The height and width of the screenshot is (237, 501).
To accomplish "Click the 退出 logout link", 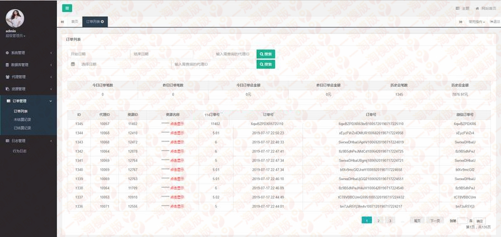I will coord(495,22).
